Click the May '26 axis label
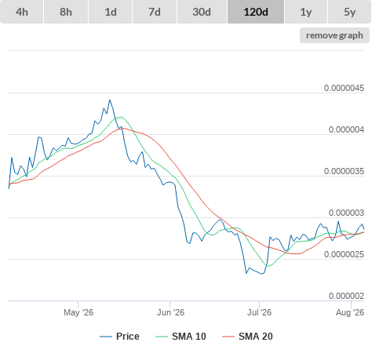The height and width of the screenshot is (357, 372). [78, 312]
